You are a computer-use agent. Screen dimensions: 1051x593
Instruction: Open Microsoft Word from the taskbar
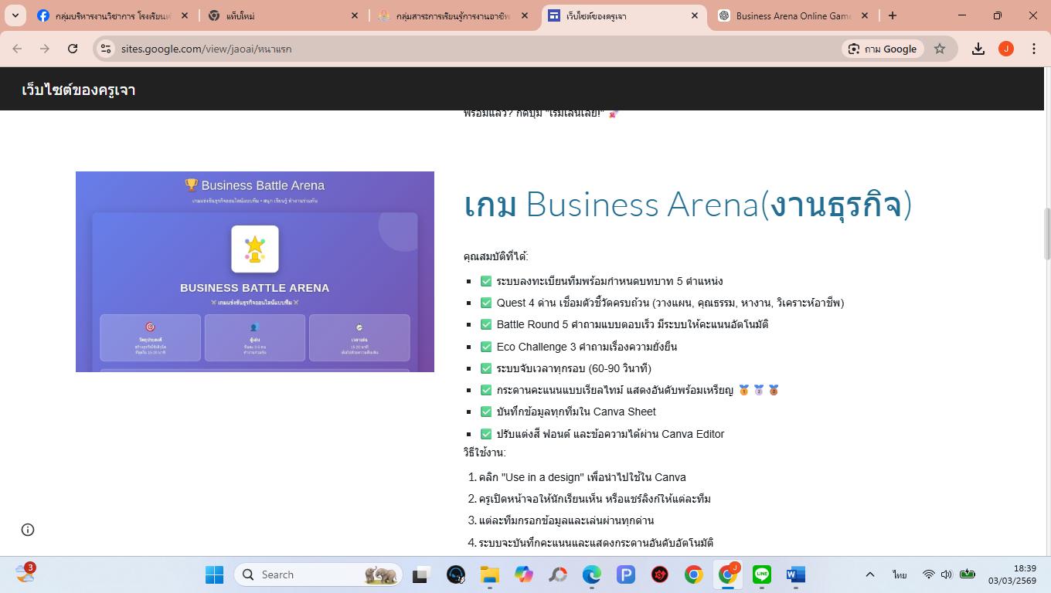pos(795,574)
